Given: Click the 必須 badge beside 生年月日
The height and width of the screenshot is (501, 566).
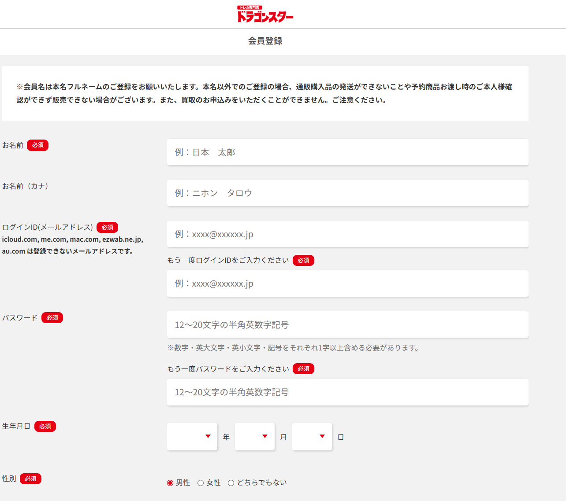Looking at the screenshot, I should (x=45, y=427).
